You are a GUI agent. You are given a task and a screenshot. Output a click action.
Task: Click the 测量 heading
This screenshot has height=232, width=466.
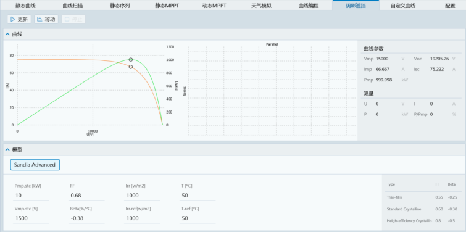click(368, 94)
